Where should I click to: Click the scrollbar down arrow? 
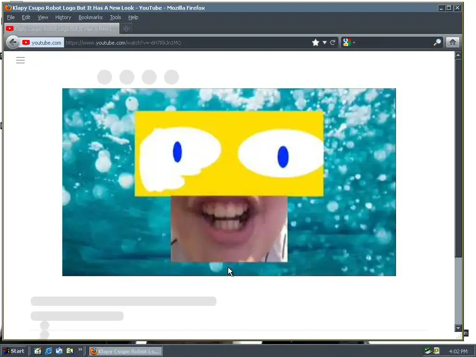[x=458, y=328]
